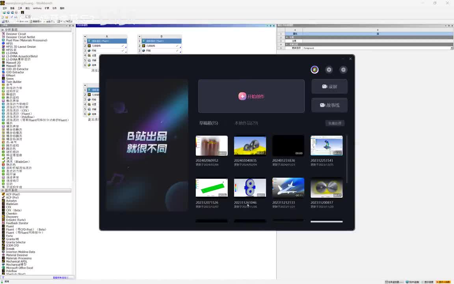Image resolution: width=454 pixels, height=284 pixels.
Task: Select Fluid Flow (Materials Processing) item
Action: coord(26,40)
